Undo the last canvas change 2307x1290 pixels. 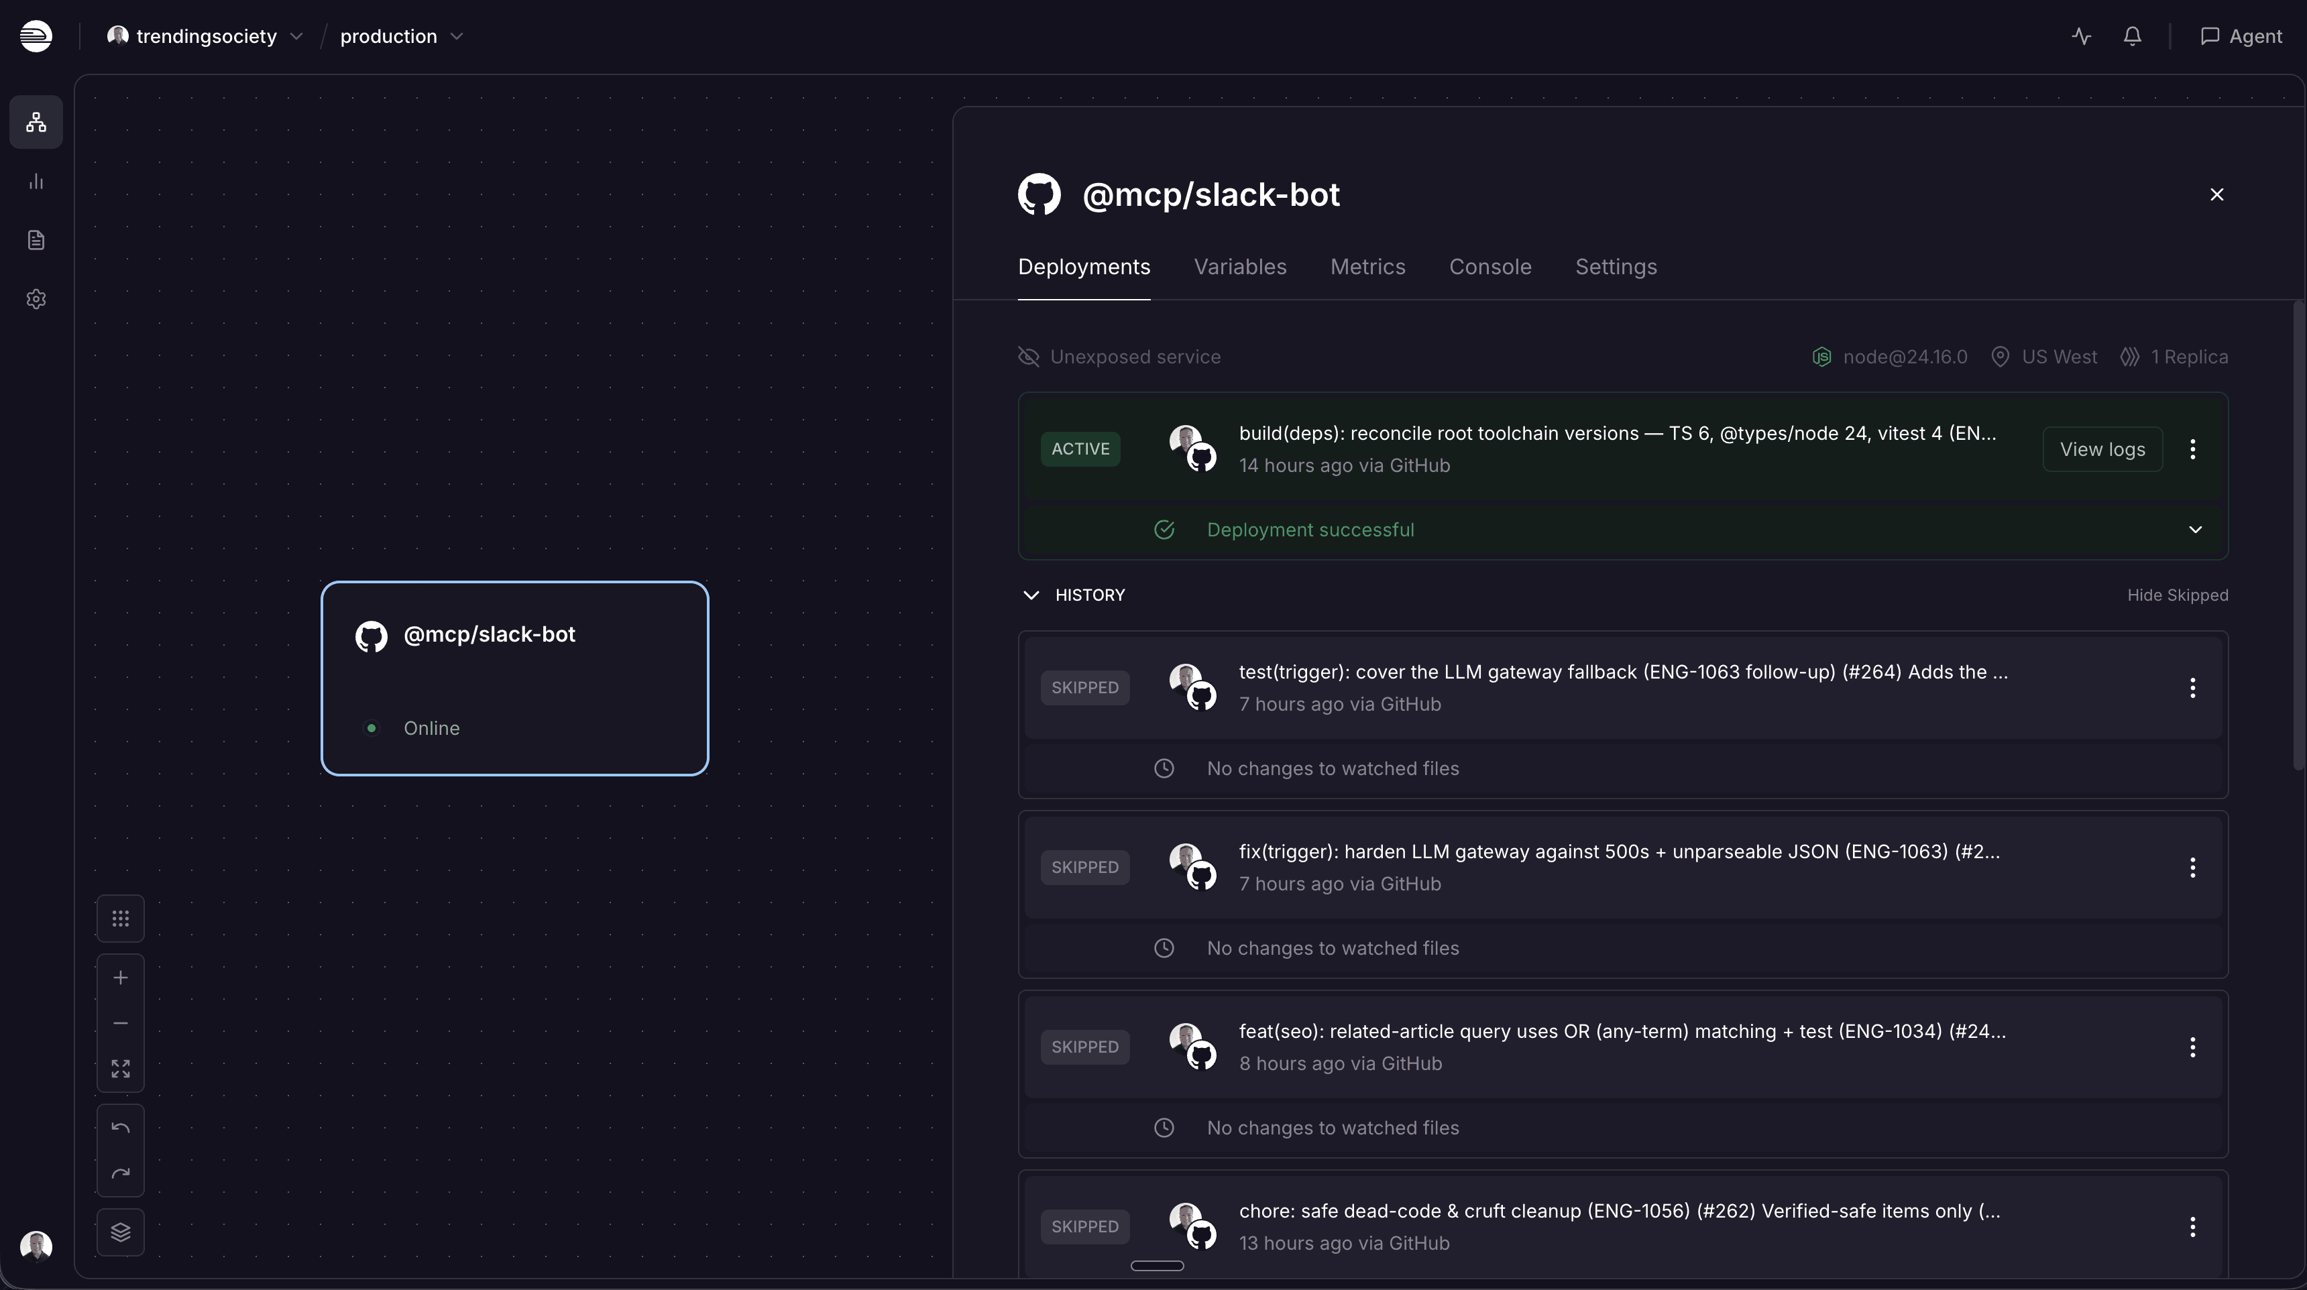tap(121, 1128)
